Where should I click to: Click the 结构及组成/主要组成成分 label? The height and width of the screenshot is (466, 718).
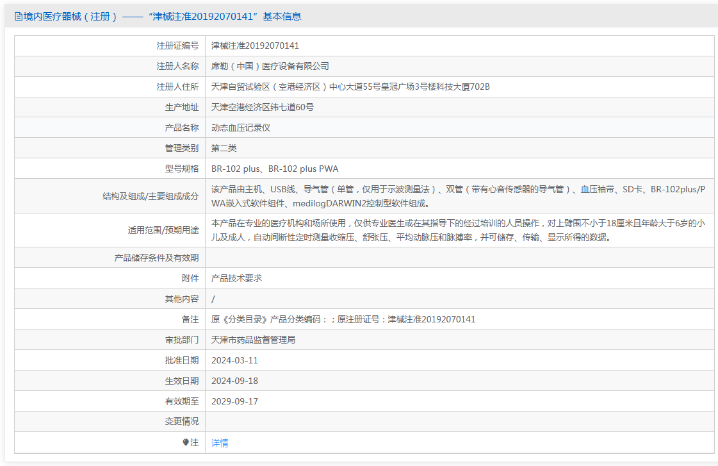point(151,196)
